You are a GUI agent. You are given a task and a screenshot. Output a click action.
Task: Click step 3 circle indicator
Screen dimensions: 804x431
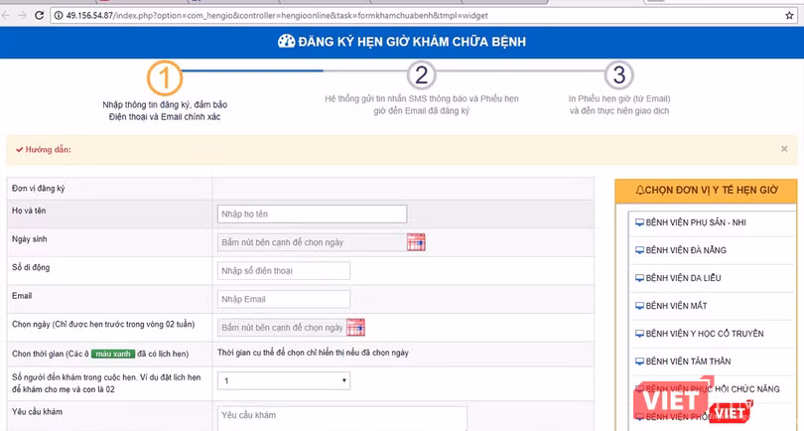click(618, 75)
